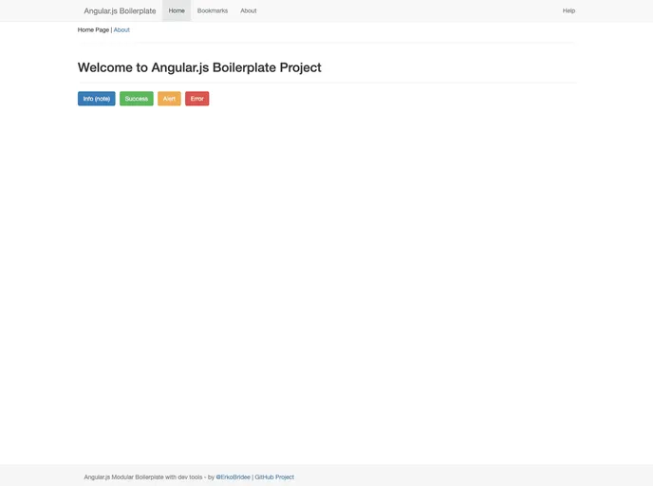The width and height of the screenshot is (653, 486).
Task: Follow the About link beside Home Page
Action: [121, 30]
